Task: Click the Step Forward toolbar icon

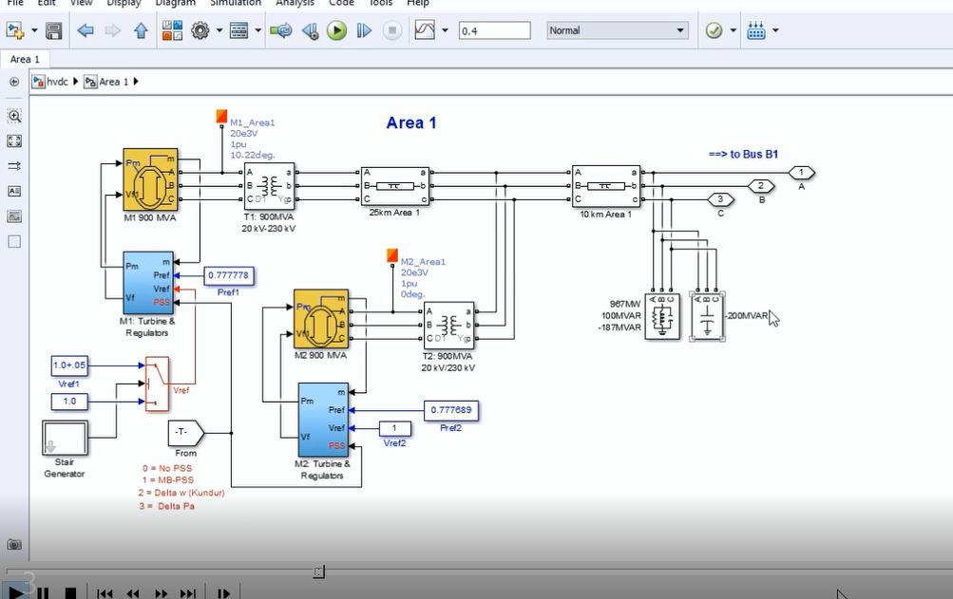Action: (364, 31)
